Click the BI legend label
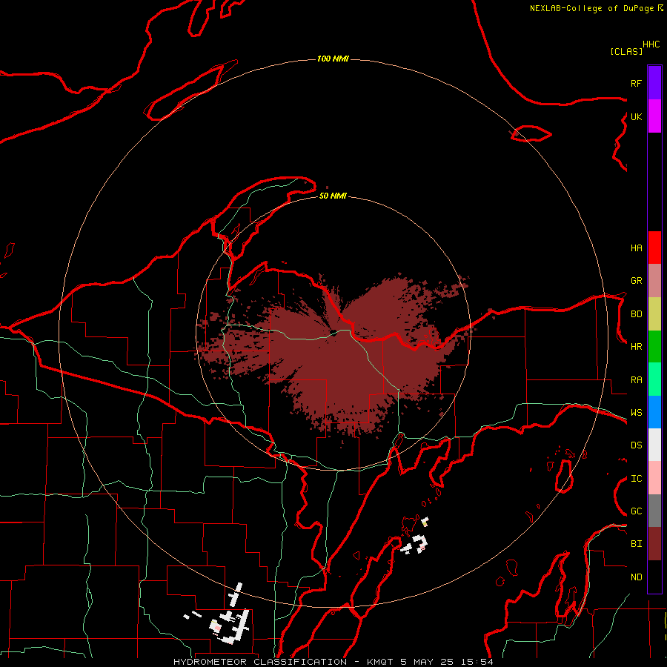This screenshot has width=667, height=667. [636, 544]
